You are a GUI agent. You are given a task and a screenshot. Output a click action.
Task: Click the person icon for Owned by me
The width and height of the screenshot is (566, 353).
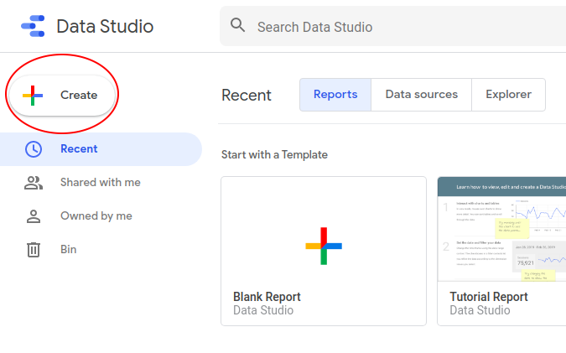[34, 216]
